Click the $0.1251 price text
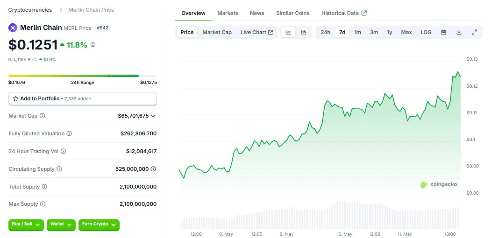Image resolution: width=491 pixels, height=238 pixels. pyautogui.click(x=33, y=45)
